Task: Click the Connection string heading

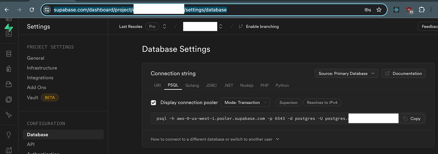Action: tap(173, 73)
